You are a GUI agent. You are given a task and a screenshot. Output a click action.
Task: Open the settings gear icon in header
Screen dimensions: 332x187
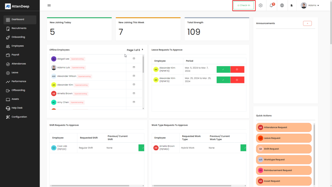tap(260, 6)
